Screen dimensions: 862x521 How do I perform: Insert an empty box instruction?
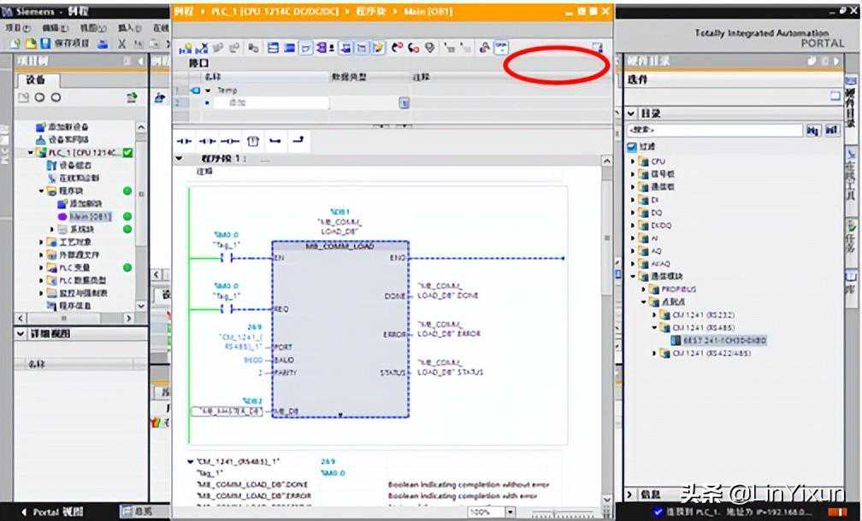point(252,141)
